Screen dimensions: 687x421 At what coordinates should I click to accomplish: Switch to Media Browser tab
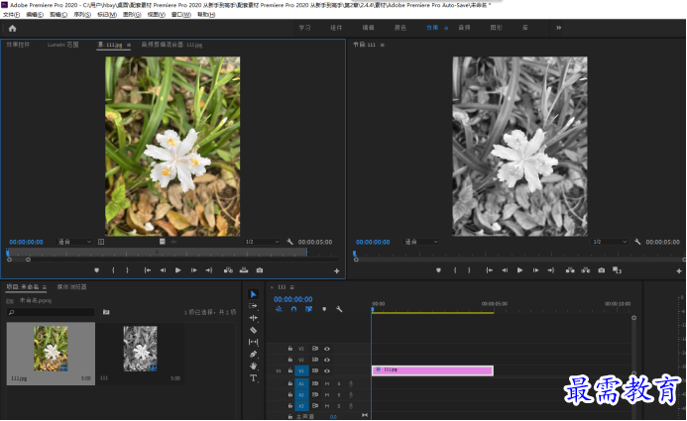71,287
